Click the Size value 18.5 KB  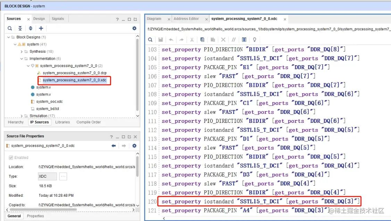tap(45, 186)
